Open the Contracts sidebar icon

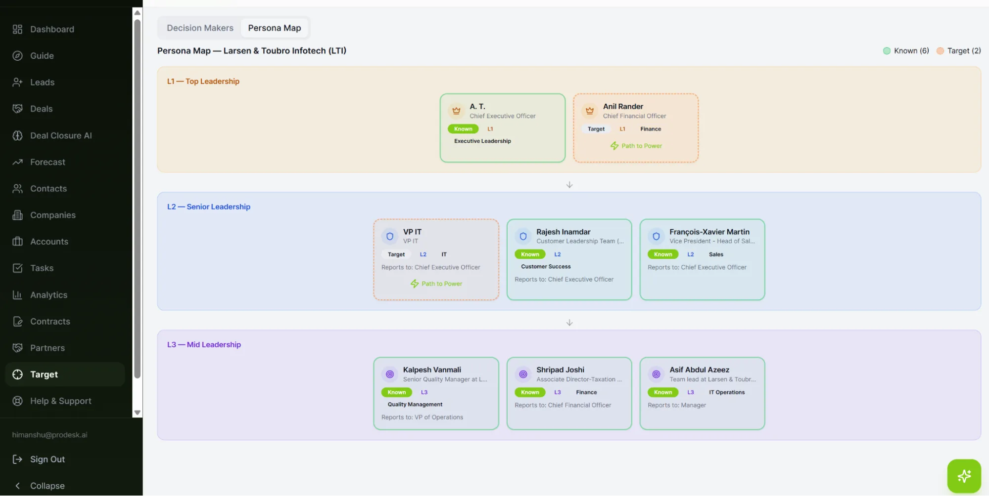click(17, 322)
